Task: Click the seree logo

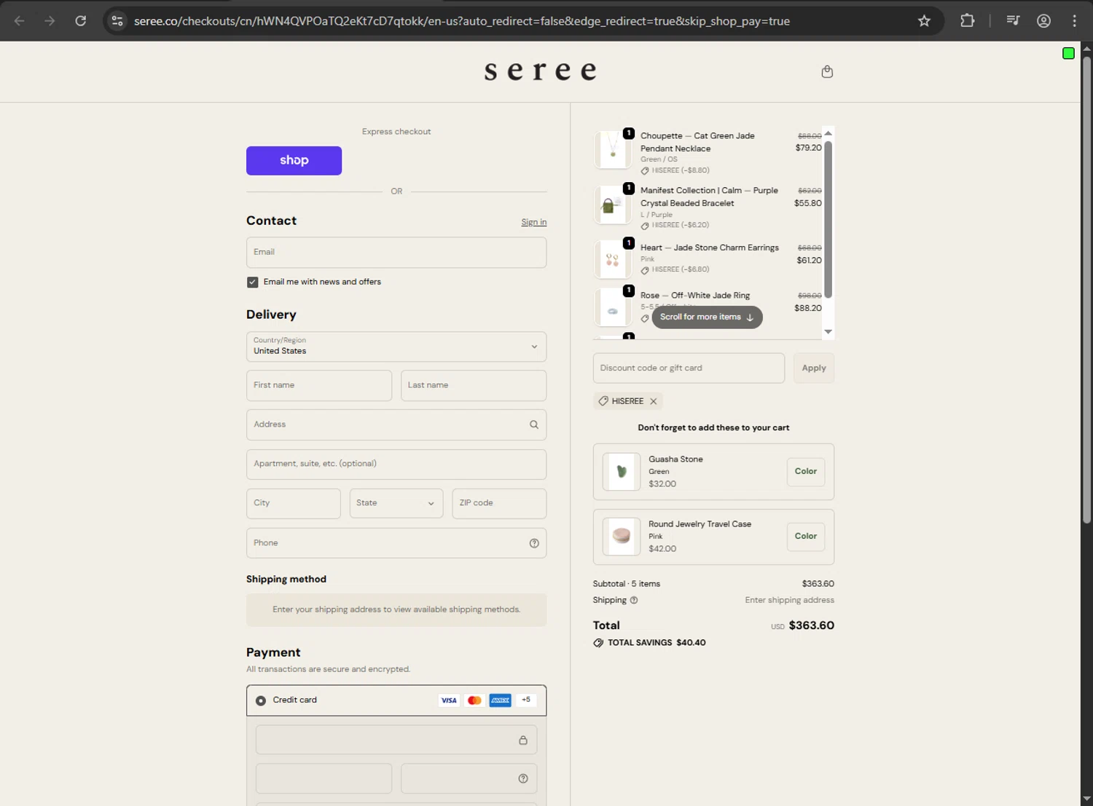Action: 540,71
